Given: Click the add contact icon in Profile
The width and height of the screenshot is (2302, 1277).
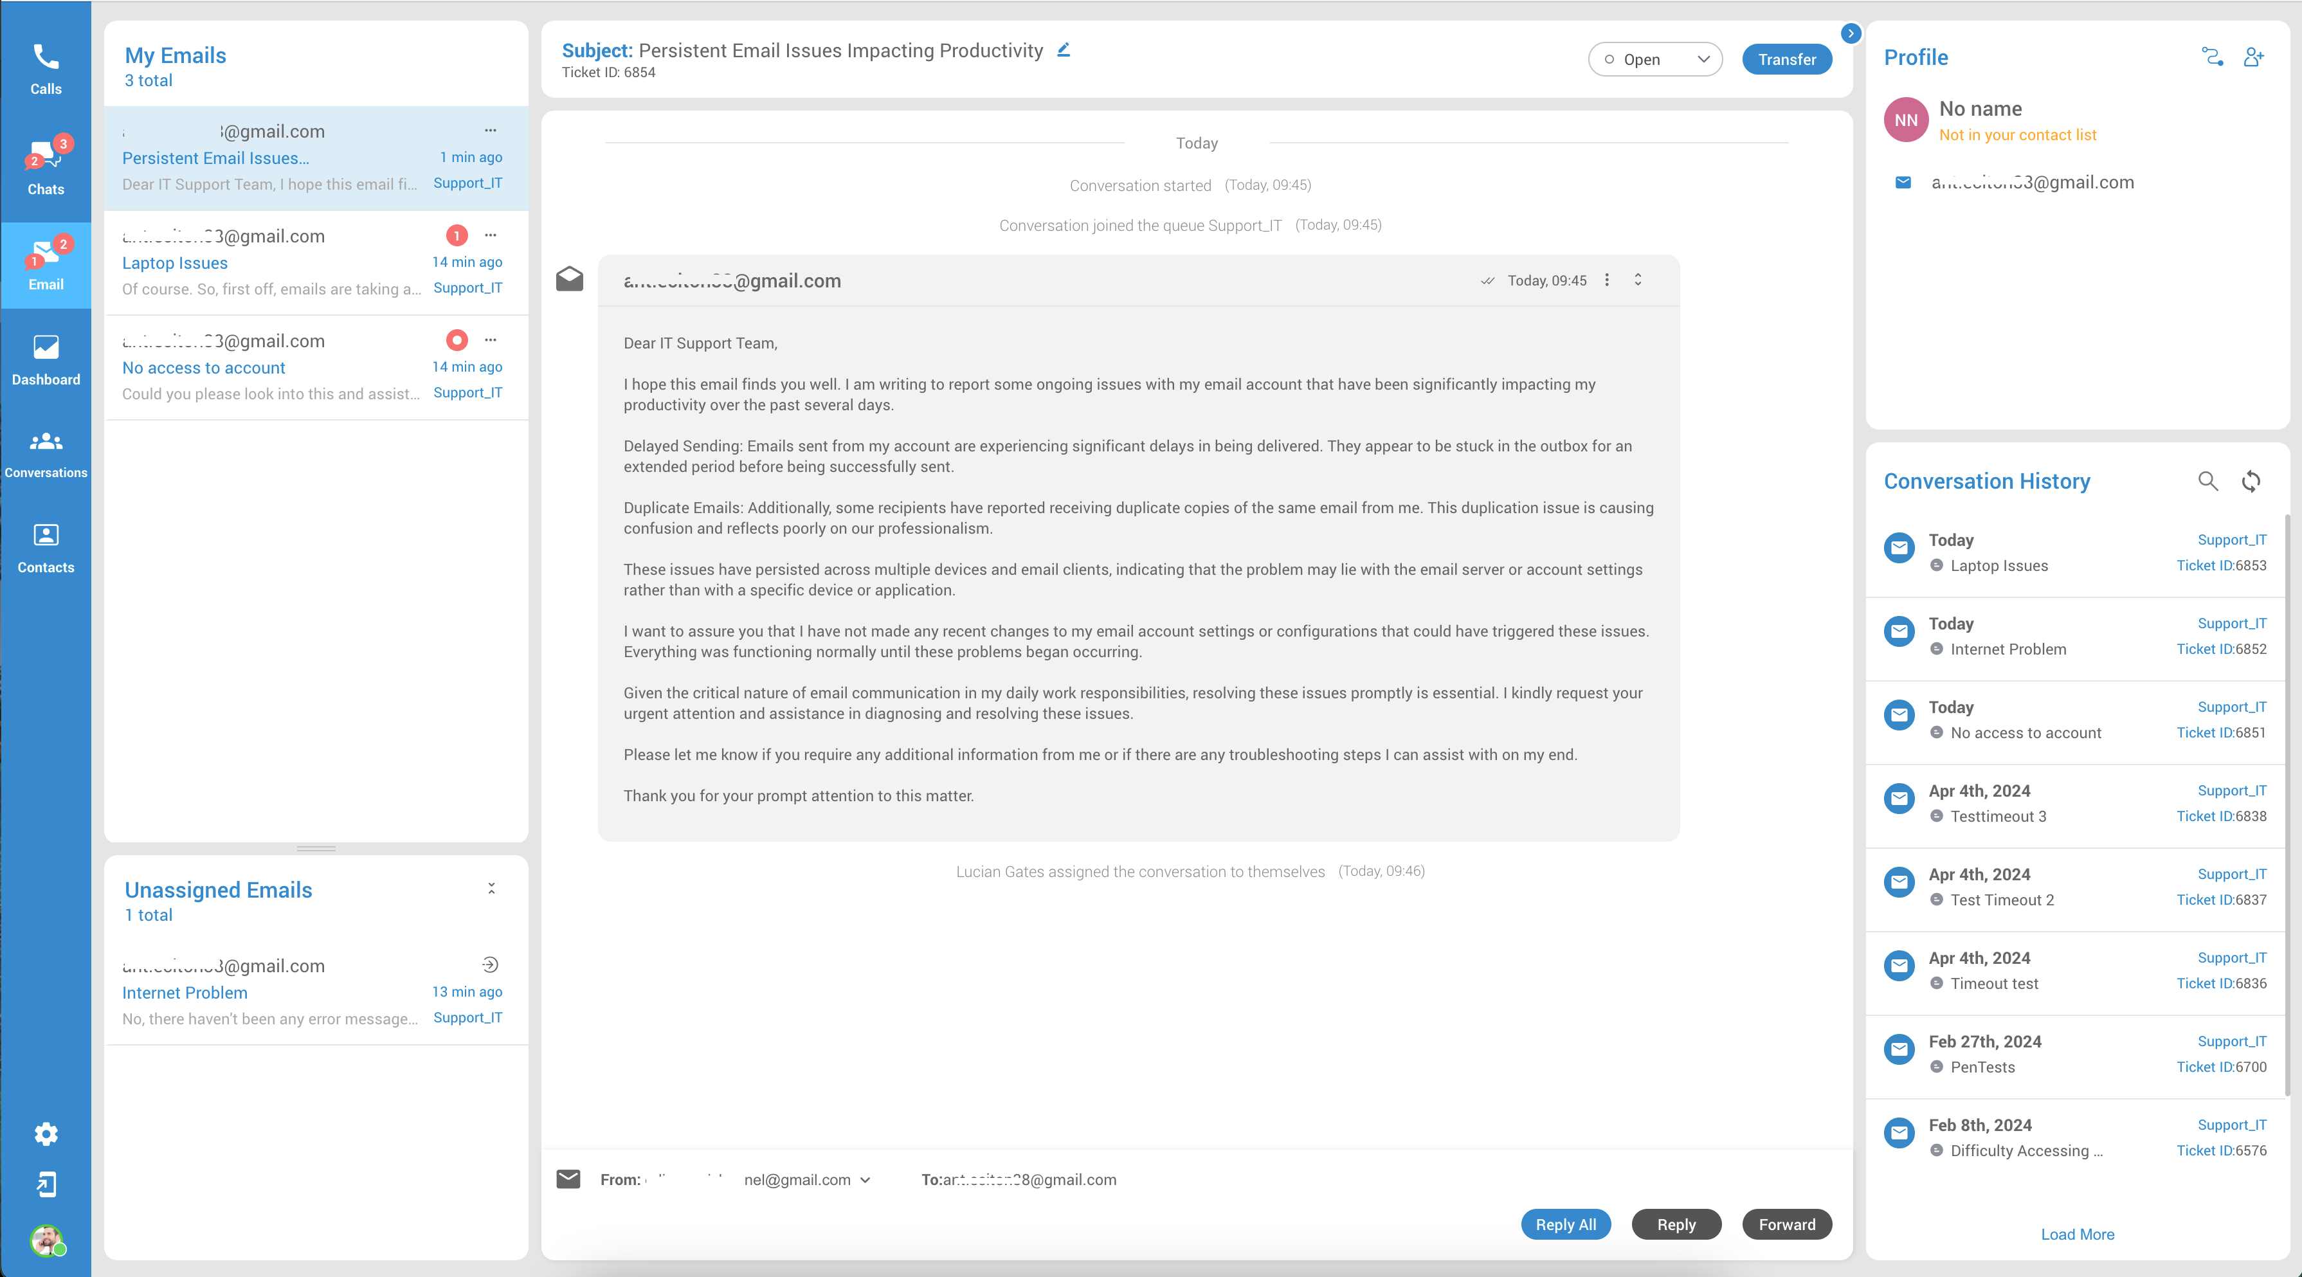Looking at the screenshot, I should (x=2254, y=57).
